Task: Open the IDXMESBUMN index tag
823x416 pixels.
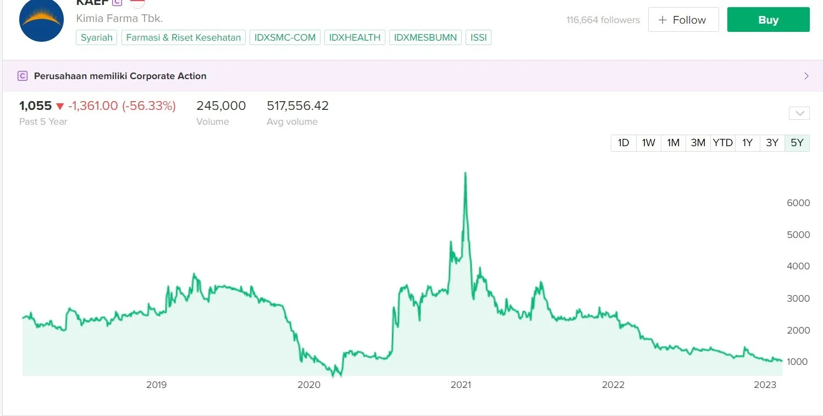Action: (x=426, y=37)
